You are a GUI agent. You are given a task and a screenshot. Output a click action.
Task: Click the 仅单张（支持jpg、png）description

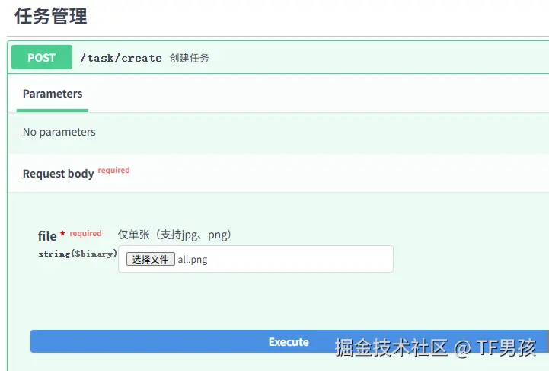174,235
